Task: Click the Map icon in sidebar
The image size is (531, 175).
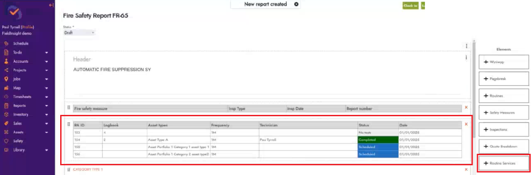Action: coord(6,88)
